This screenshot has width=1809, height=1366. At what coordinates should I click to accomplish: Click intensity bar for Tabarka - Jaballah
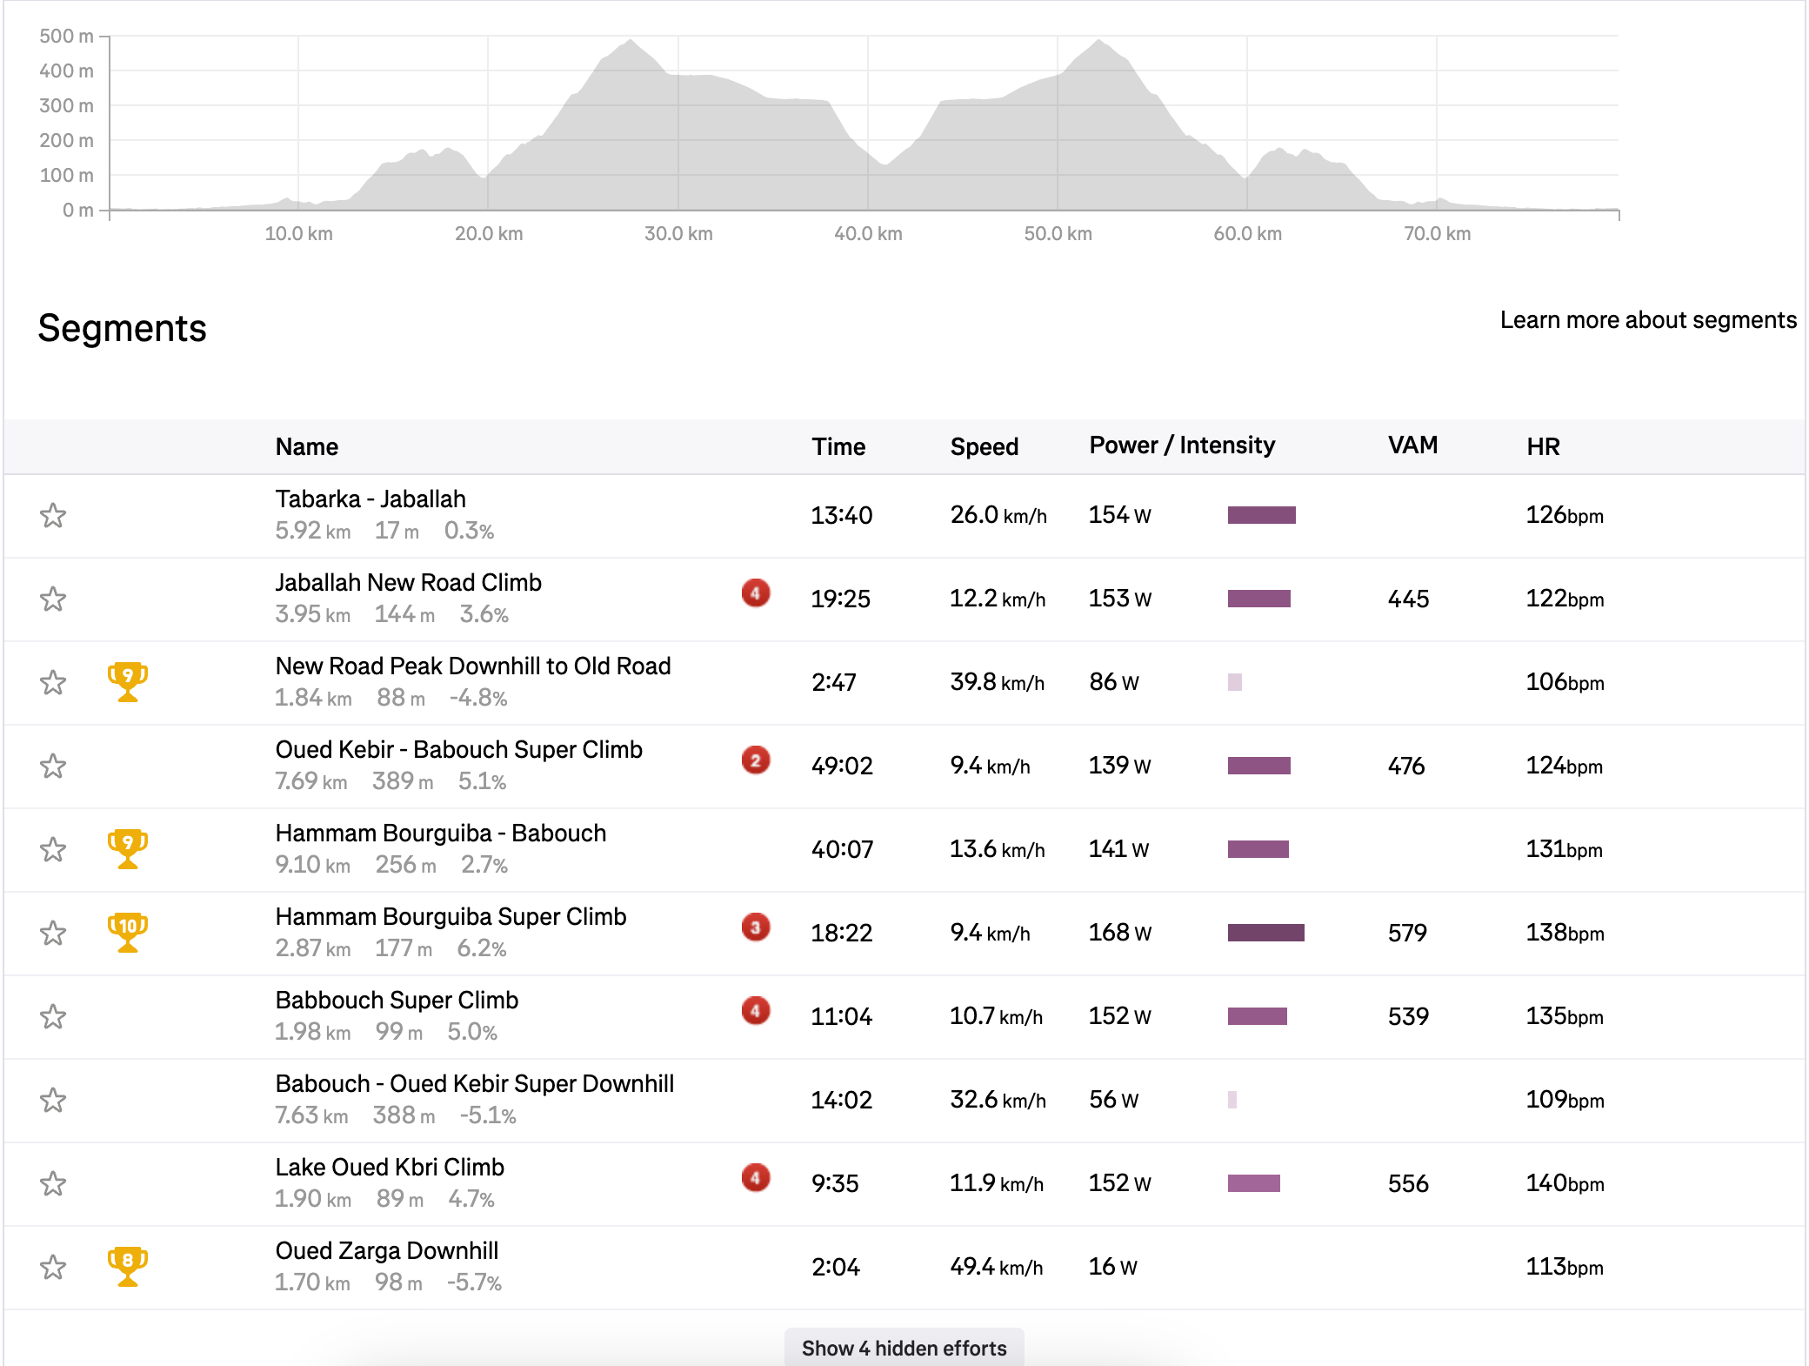pyautogui.click(x=1261, y=515)
